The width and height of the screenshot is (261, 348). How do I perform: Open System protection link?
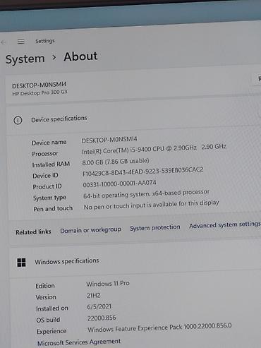click(x=155, y=227)
